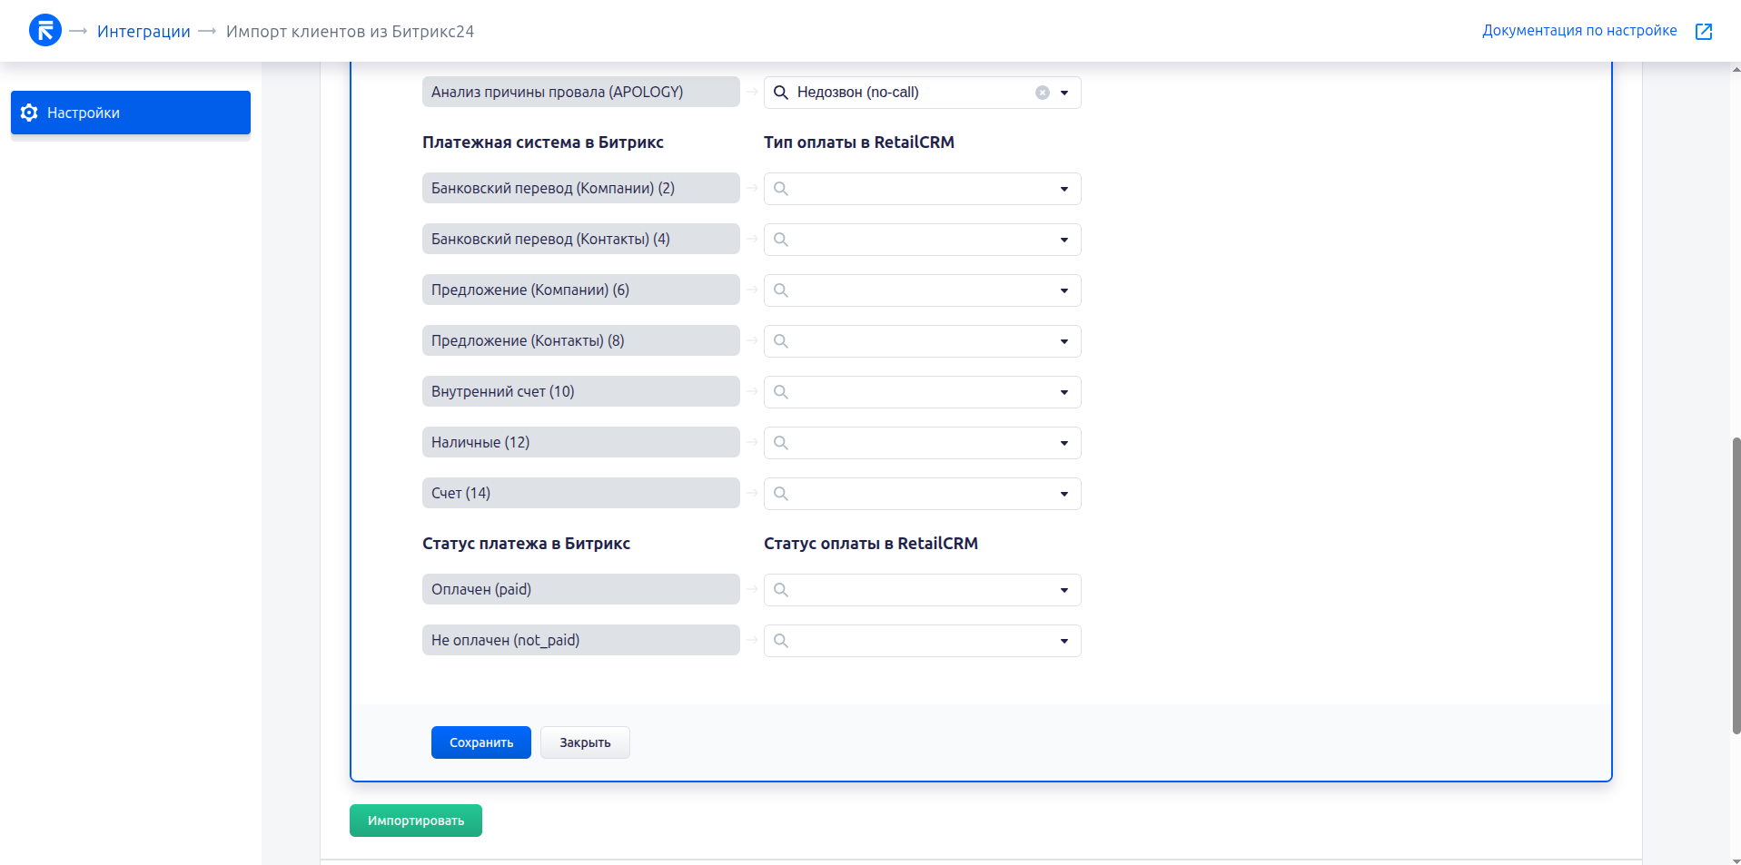The image size is (1741, 865).
Task: Open the external link icon beside documentation
Action: click(1704, 32)
